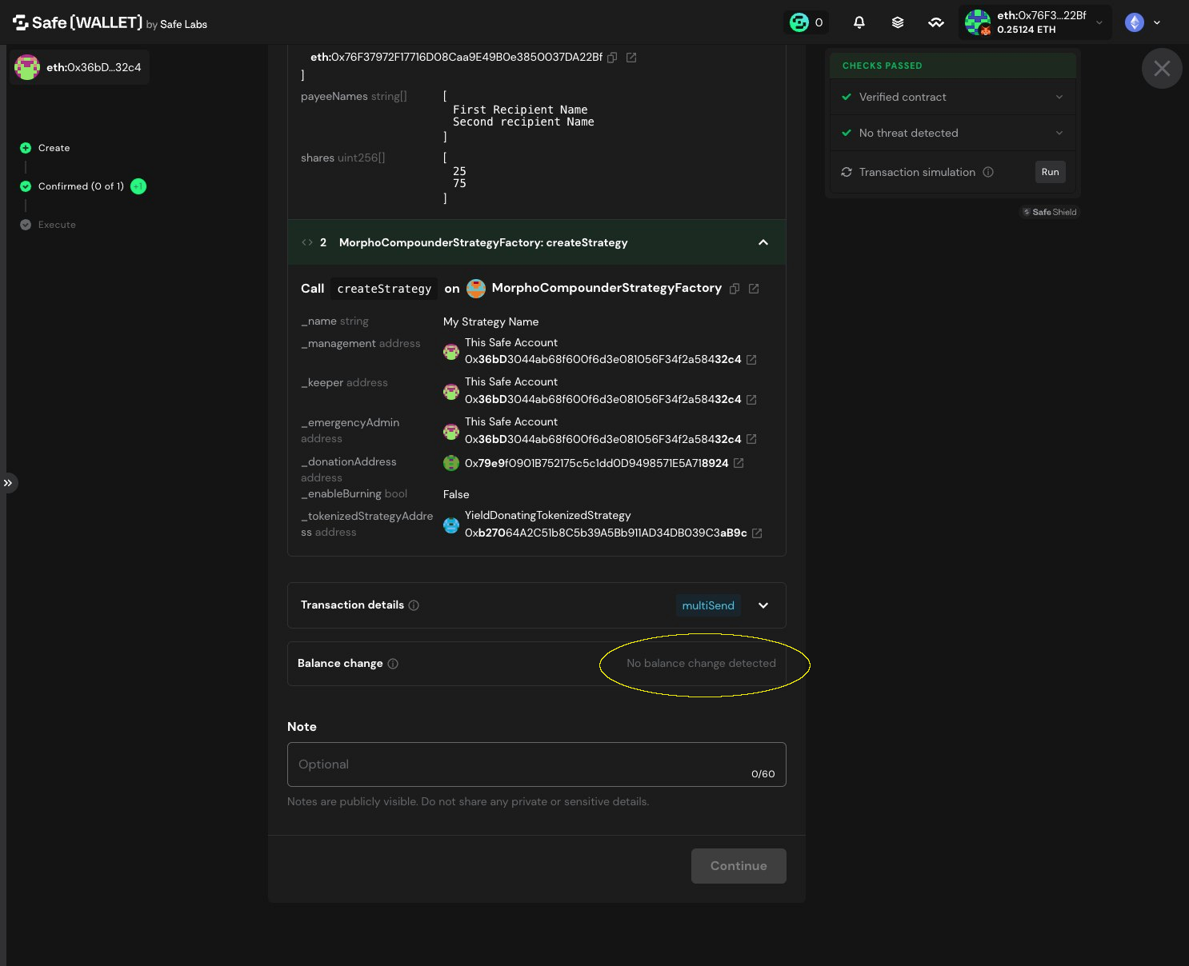Collapse action 2 createStrategy section
The width and height of the screenshot is (1189, 966).
[x=763, y=242]
